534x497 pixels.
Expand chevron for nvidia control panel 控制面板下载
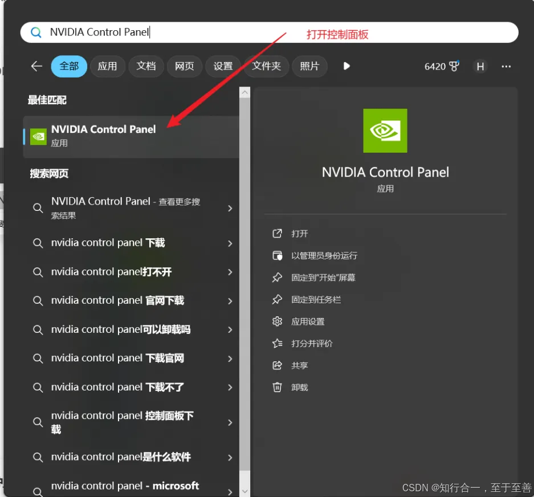click(x=230, y=422)
